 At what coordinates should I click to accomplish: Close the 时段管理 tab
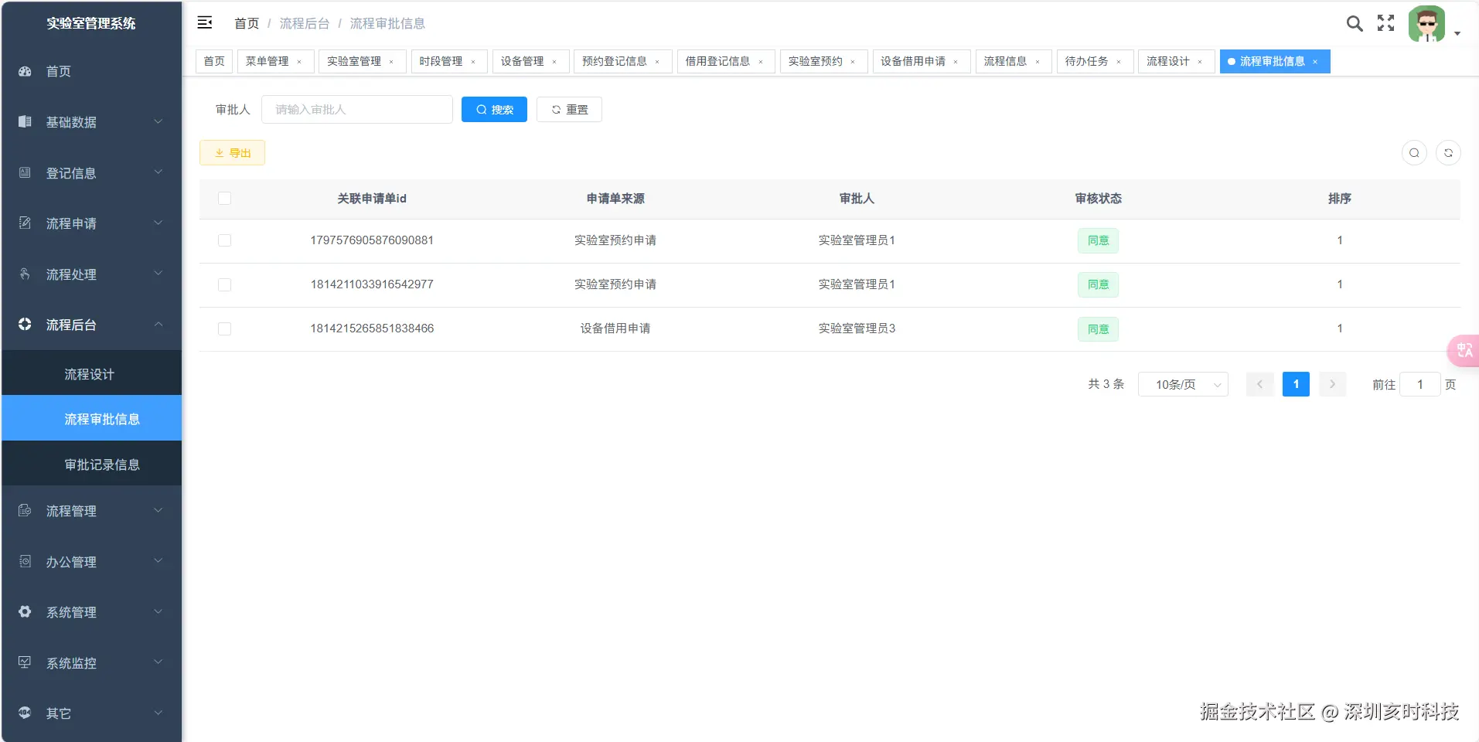[x=473, y=62]
